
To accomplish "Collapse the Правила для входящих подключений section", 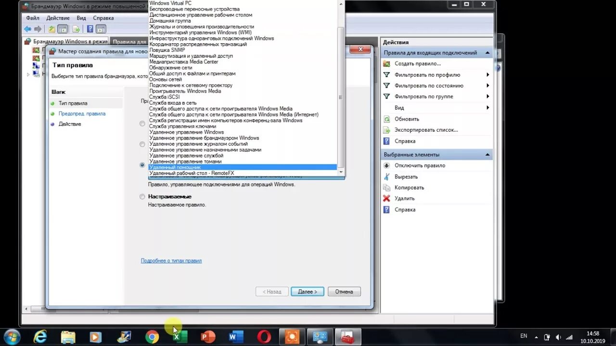I will click(x=487, y=53).
